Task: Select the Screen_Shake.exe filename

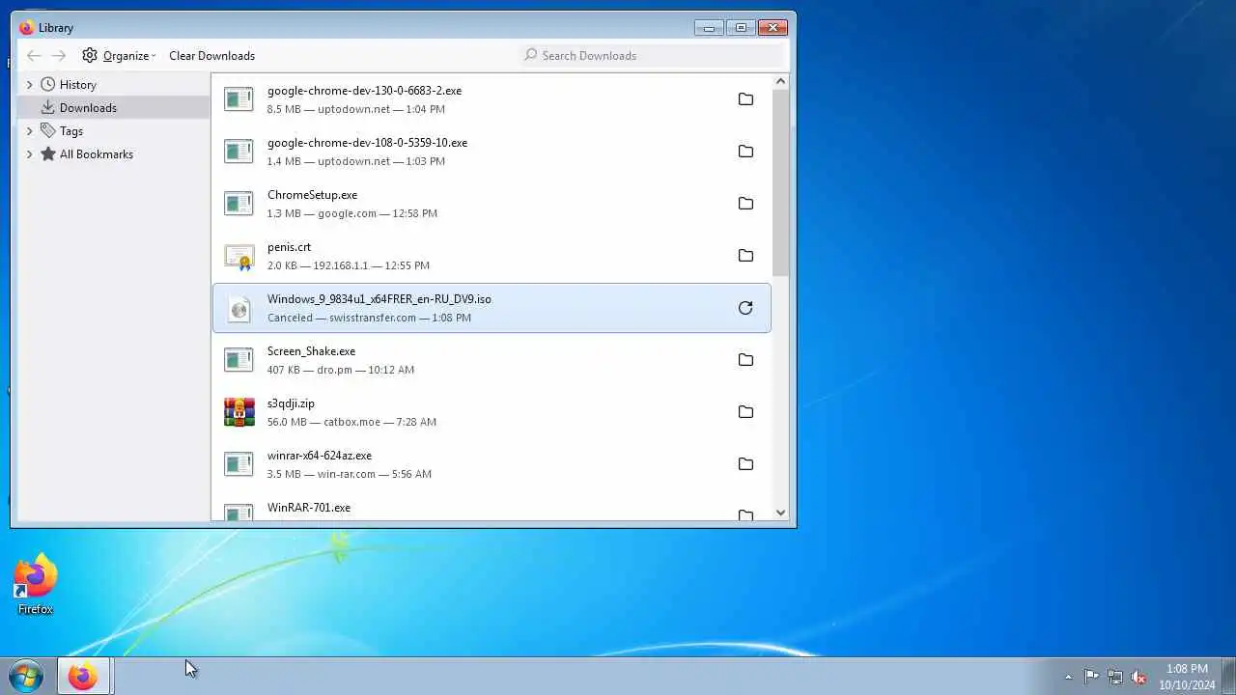Action: [311, 351]
